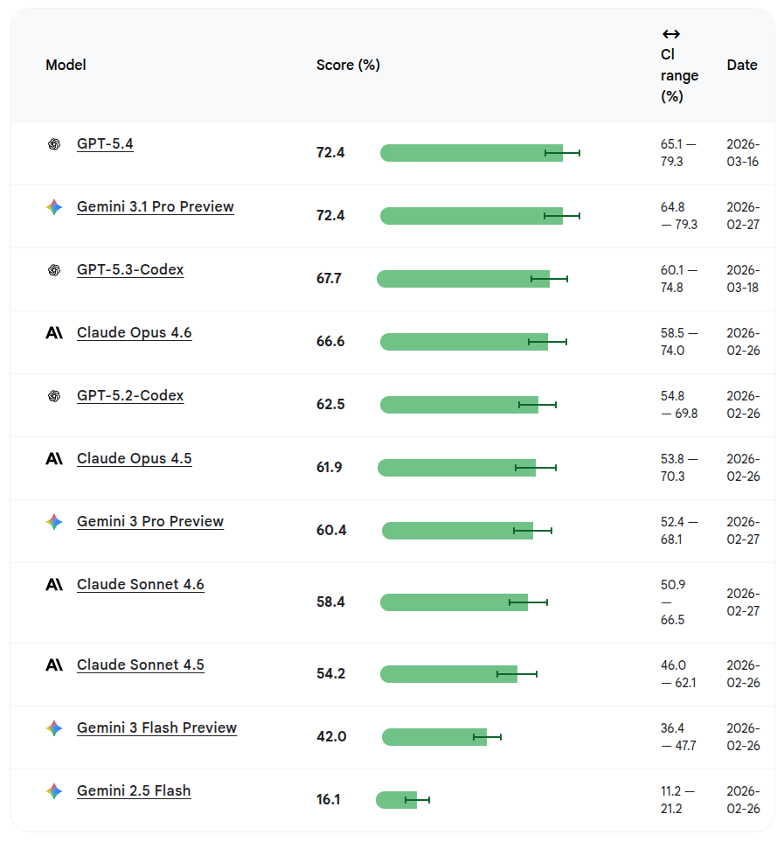Open the Claude Opus 4.5 model link
The image size is (784, 842).
coord(134,459)
